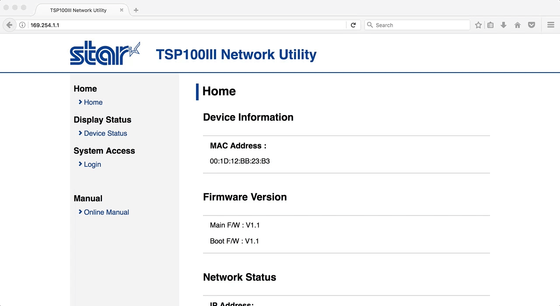This screenshot has height=306, width=560.
Task: Click the Display Status sidebar heading
Action: point(102,120)
